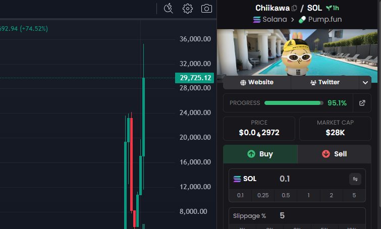Open the token Twitter button
381x229 pixels.
click(x=325, y=82)
